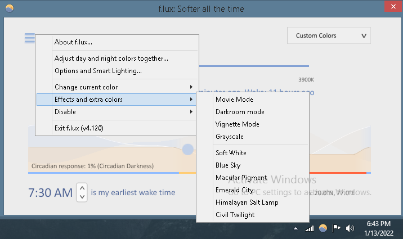Select Civil Twilight color
Screen dimensions: 403x239
pos(253,215)
